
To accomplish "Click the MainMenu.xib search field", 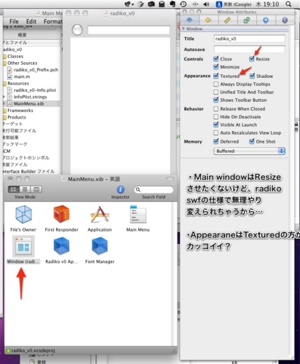I will [x=154, y=189].
